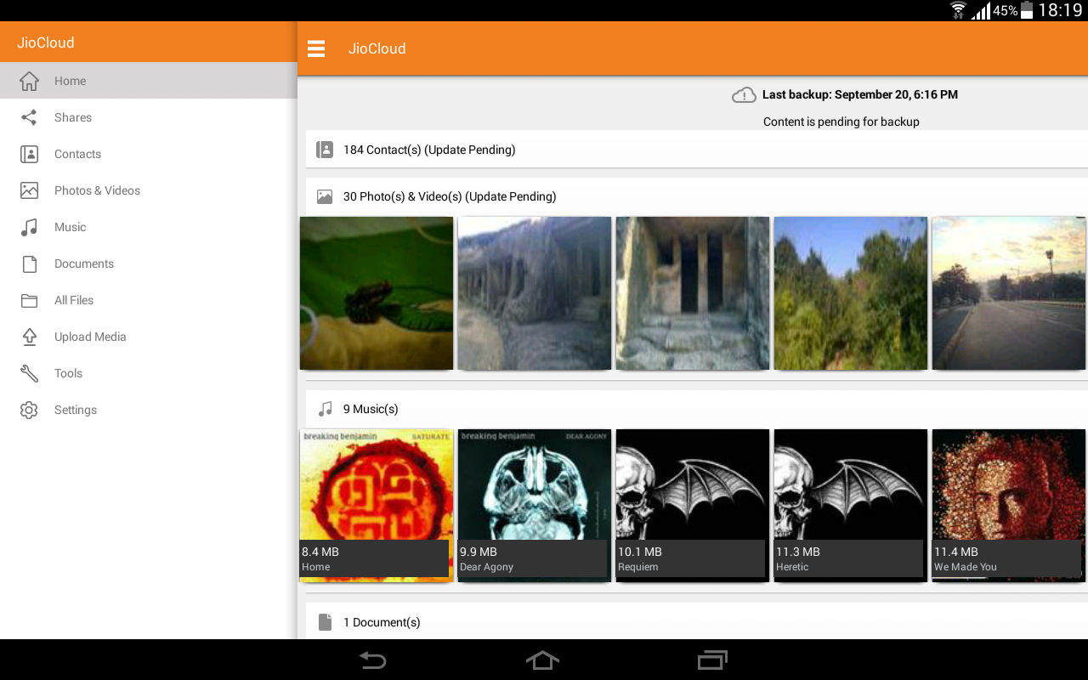Open the stone colonnade ruins photo
Image resolution: width=1088 pixels, height=680 pixels.
pyautogui.click(x=535, y=293)
